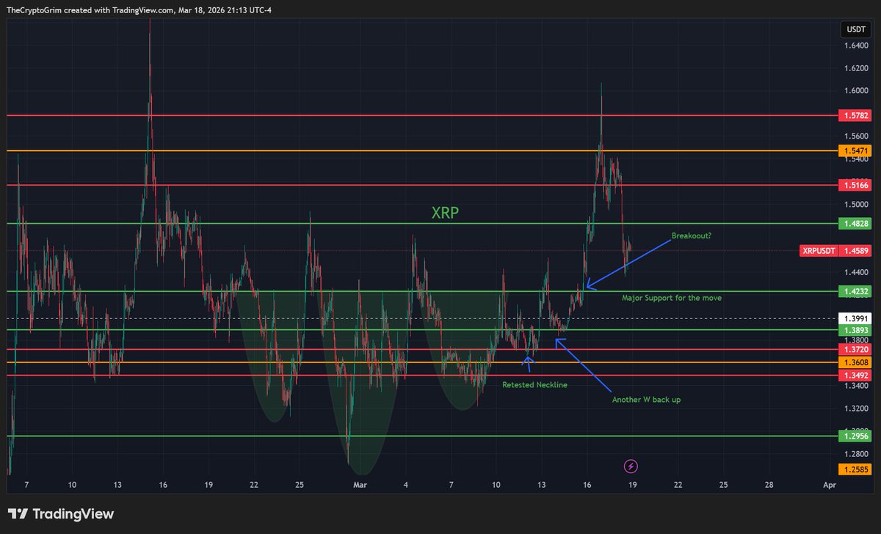Click date 28 on the time axis
The width and height of the screenshot is (881, 534).
pos(768,485)
